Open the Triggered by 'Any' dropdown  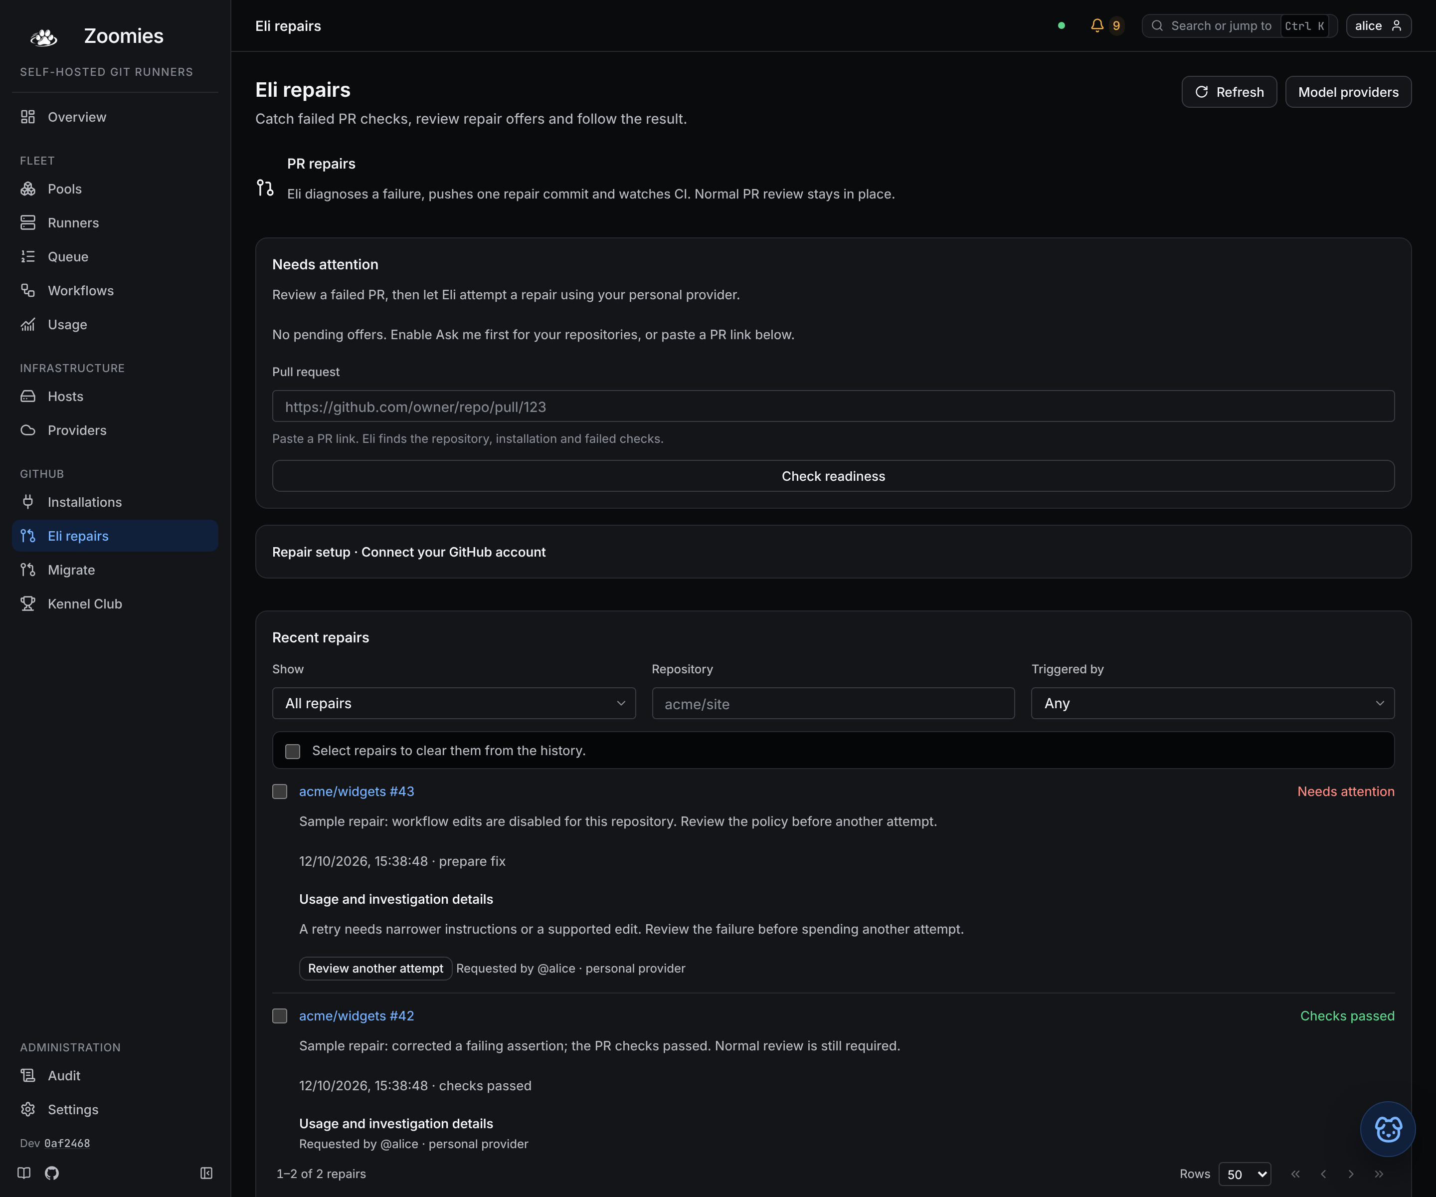click(x=1213, y=703)
